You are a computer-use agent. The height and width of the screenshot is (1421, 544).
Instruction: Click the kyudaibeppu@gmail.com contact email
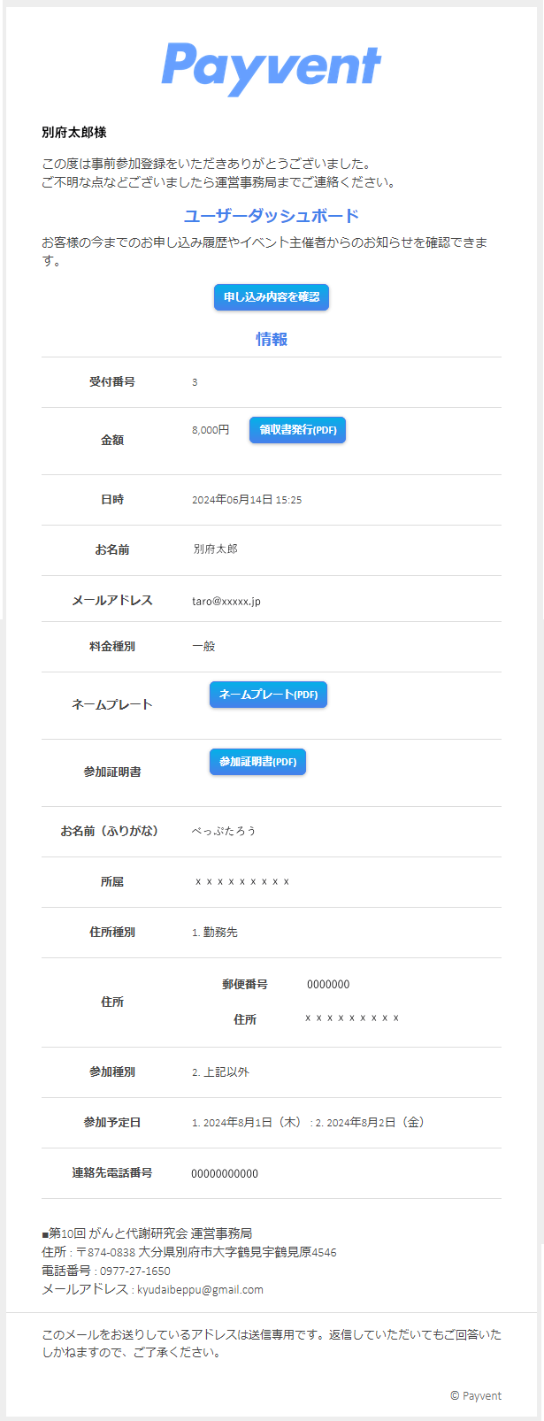200,1289
